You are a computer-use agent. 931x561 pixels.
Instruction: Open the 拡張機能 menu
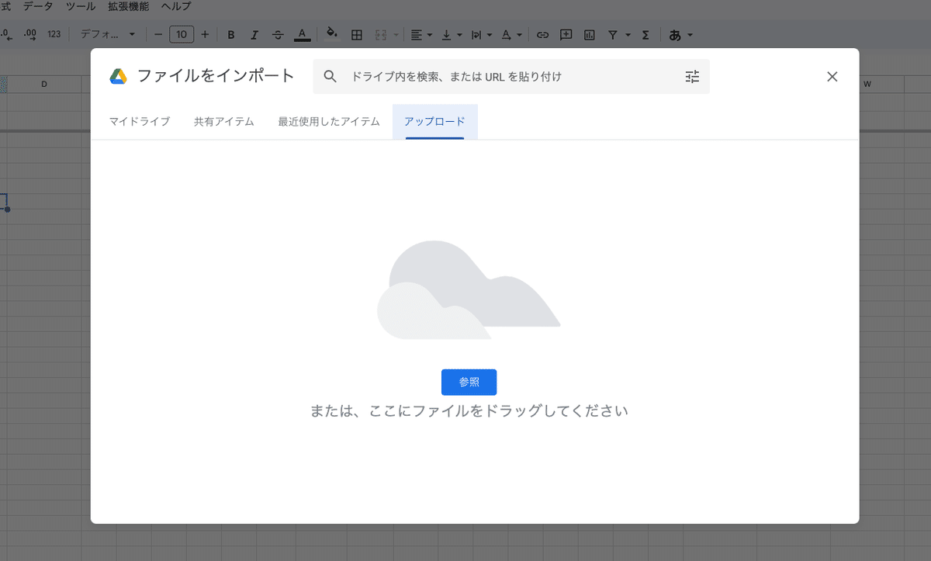(x=129, y=6)
